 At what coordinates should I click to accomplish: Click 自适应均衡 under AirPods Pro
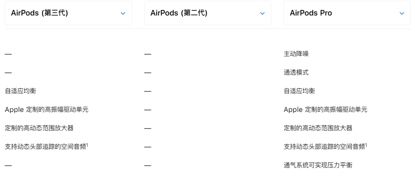[x=299, y=91]
